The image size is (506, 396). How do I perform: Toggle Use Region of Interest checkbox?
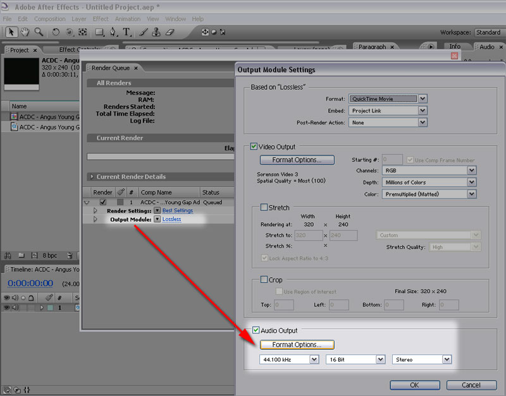tap(279, 291)
